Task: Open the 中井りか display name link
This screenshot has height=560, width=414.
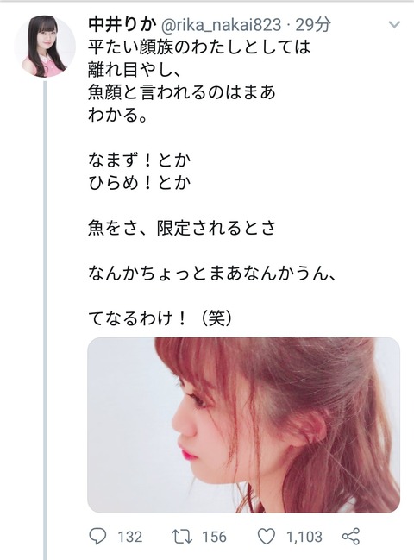Action: pos(122,24)
